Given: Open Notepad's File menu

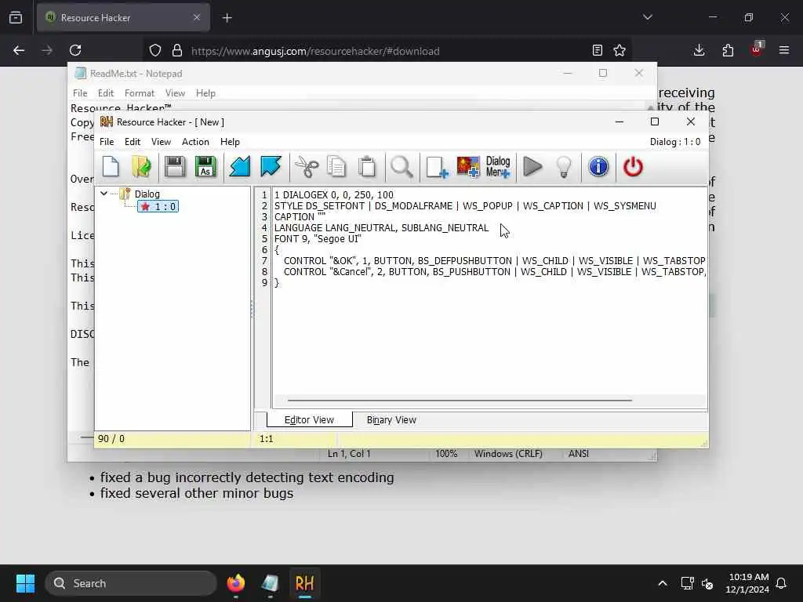Looking at the screenshot, I should point(80,93).
